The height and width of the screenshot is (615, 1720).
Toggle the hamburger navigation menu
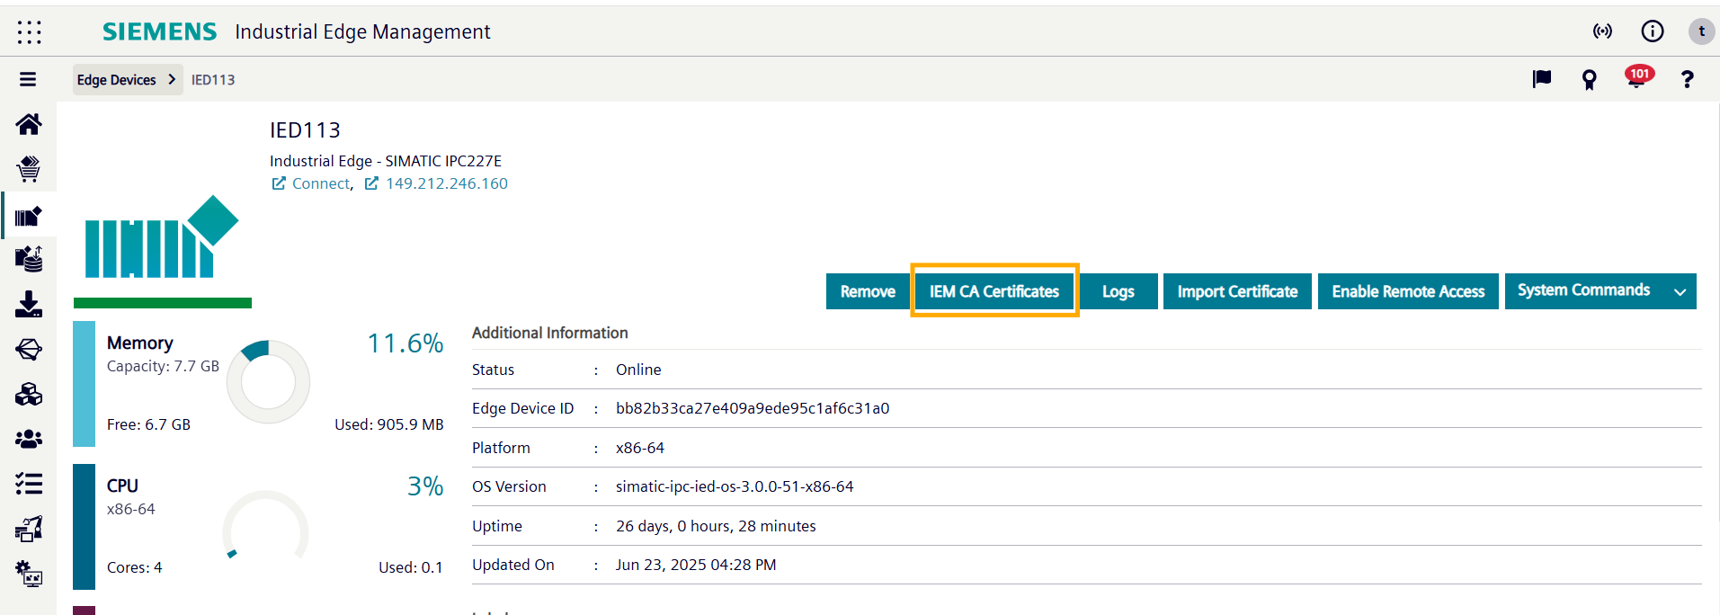(28, 80)
